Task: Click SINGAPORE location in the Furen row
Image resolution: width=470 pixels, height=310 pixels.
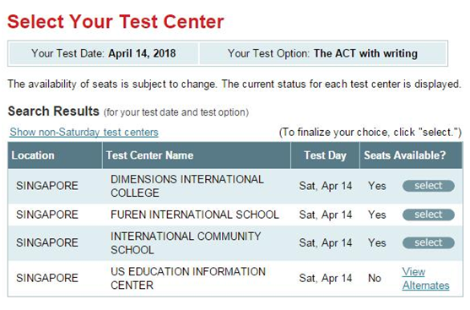Action: 47,215
